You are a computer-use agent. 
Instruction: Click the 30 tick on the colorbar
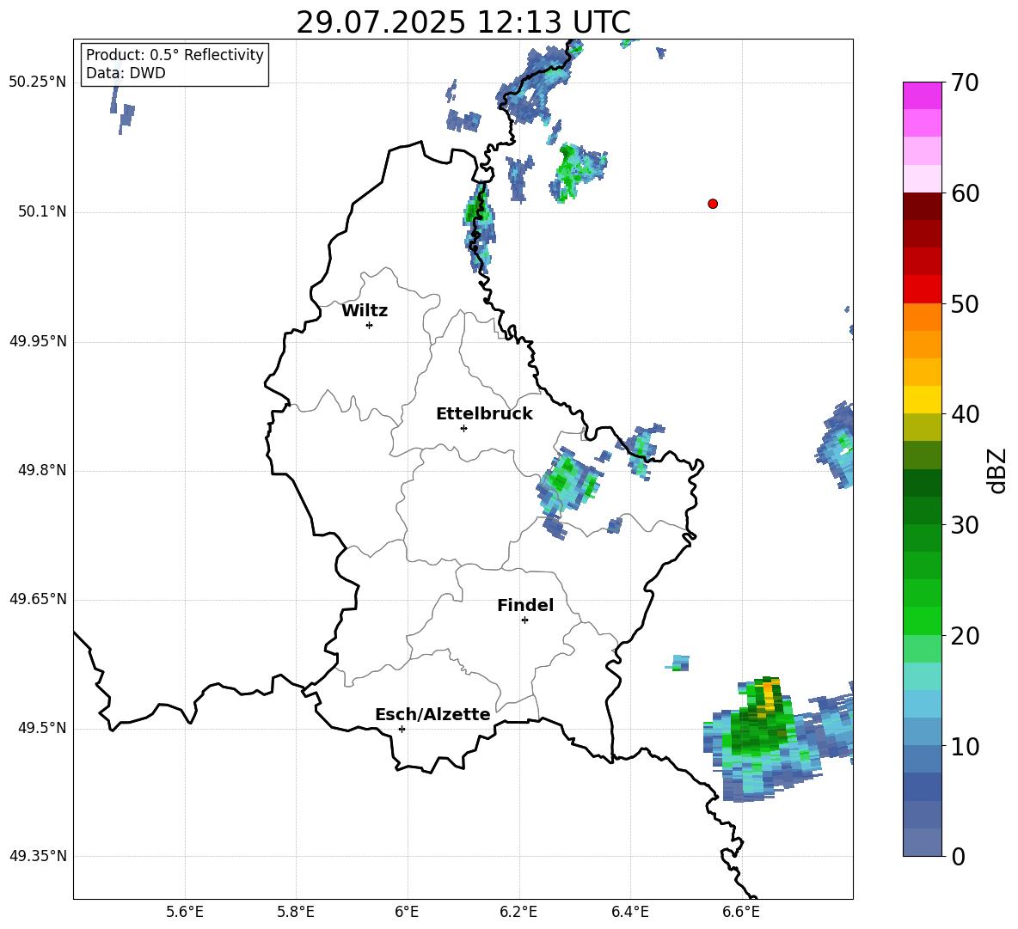click(x=964, y=525)
